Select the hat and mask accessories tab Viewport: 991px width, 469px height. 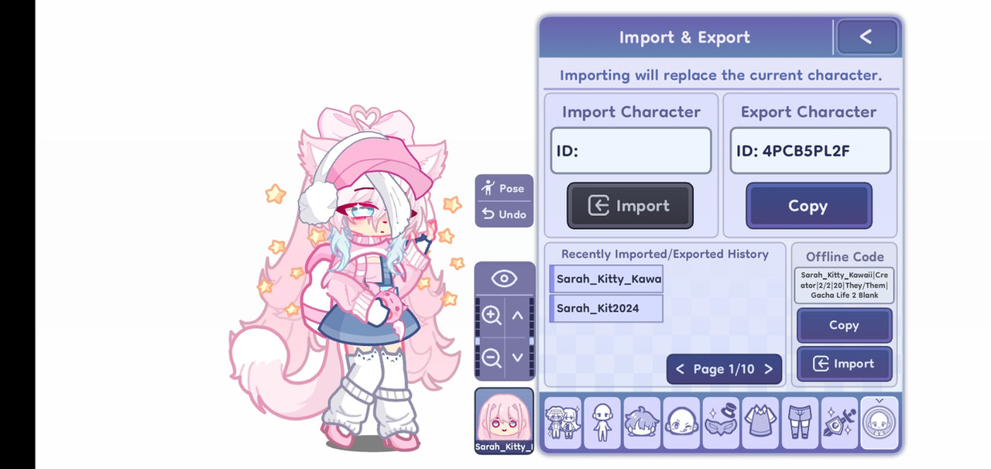[x=721, y=423]
